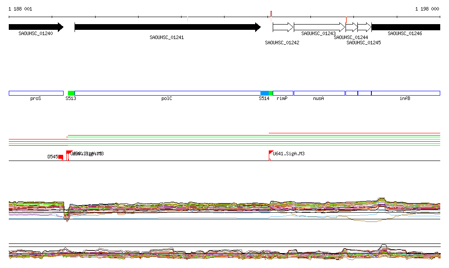The height and width of the screenshot is (268, 449).
Task: Select the rimP segment box
Action: [283, 93]
